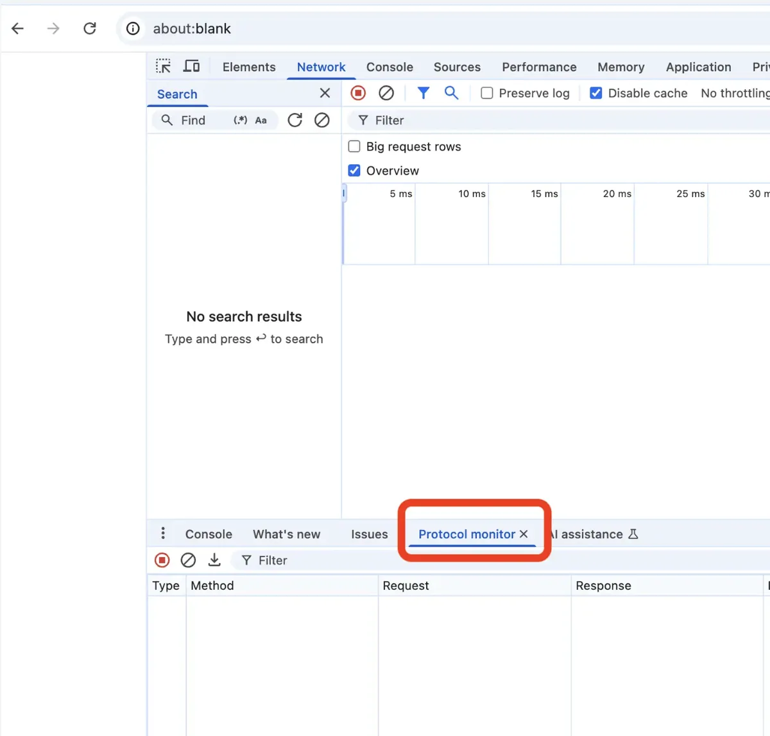The width and height of the screenshot is (770, 736).
Task: Open the Issues drawer tab
Action: (x=369, y=534)
